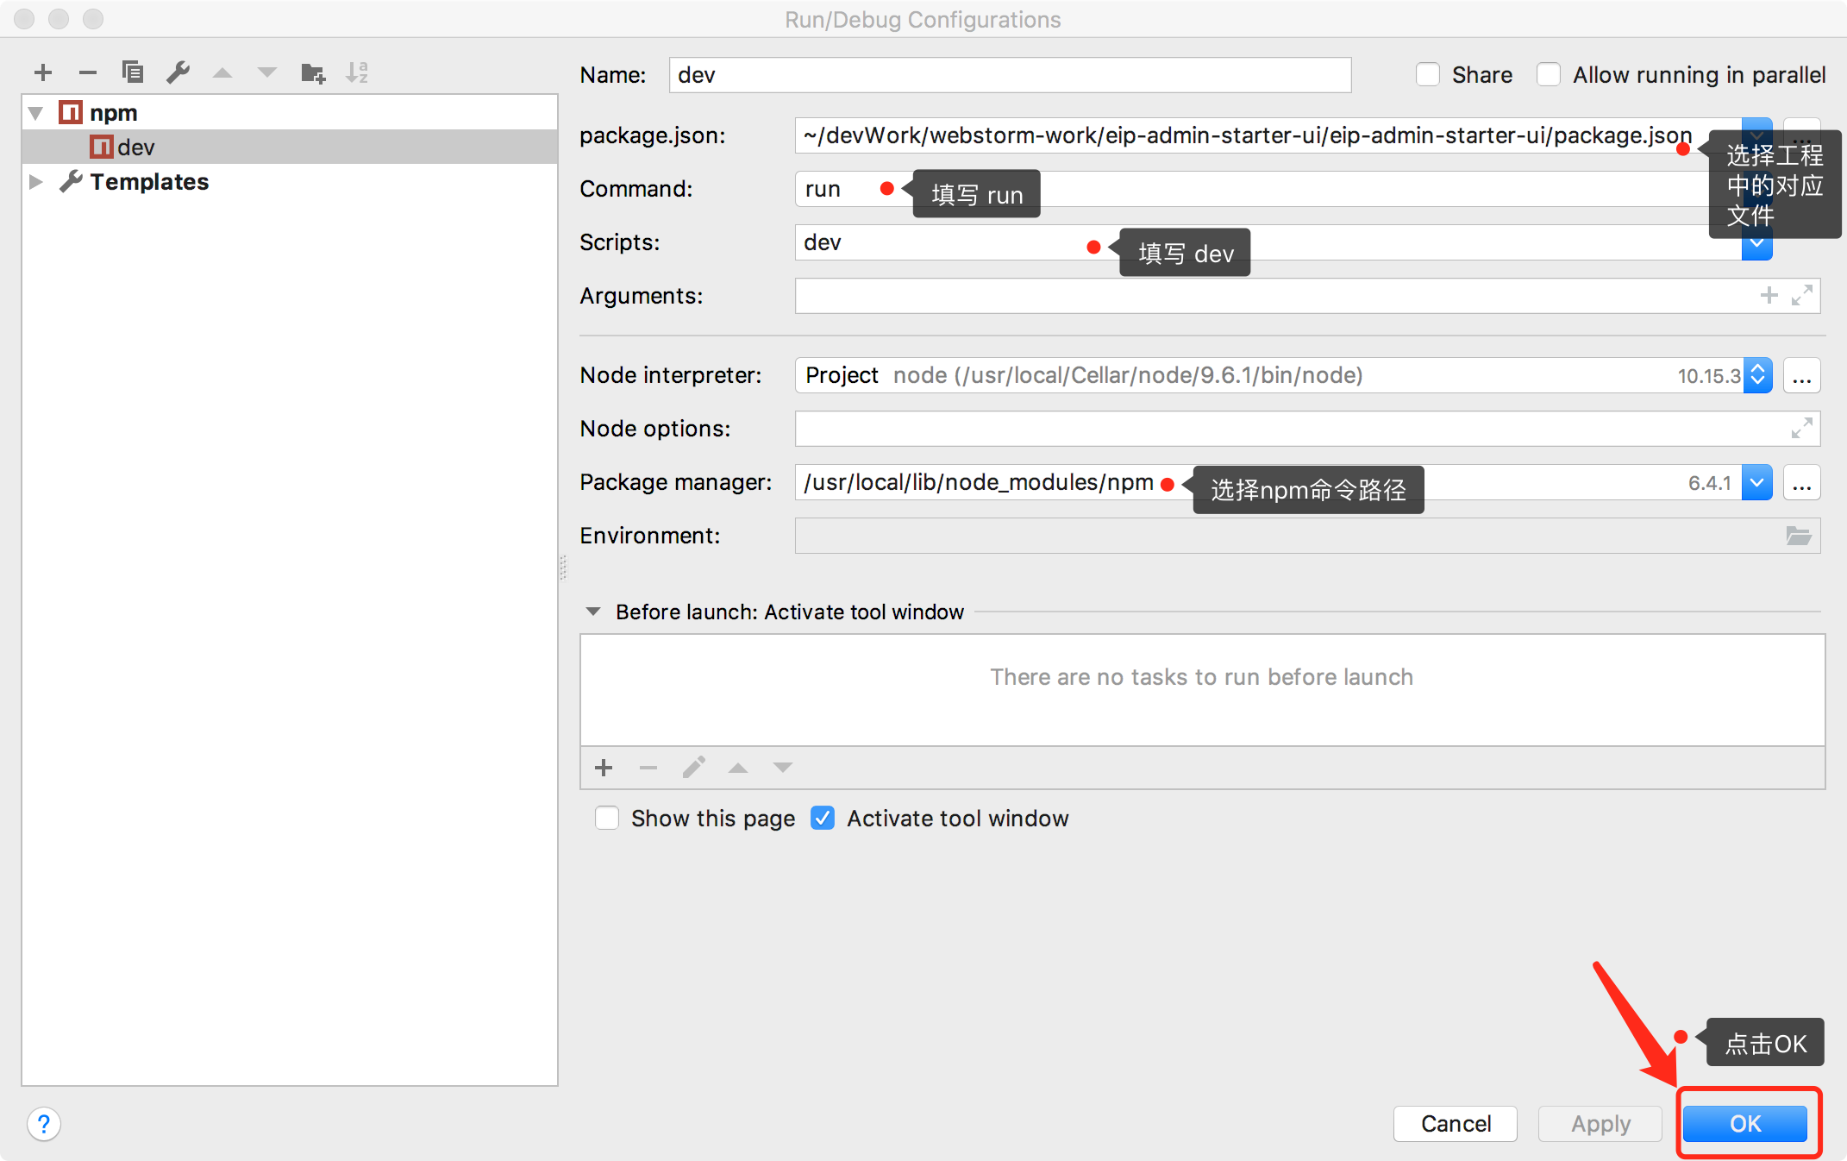This screenshot has width=1847, height=1161.
Task: Click the create new folder icon
Action: pyautogui.click(x=312, y=72)
